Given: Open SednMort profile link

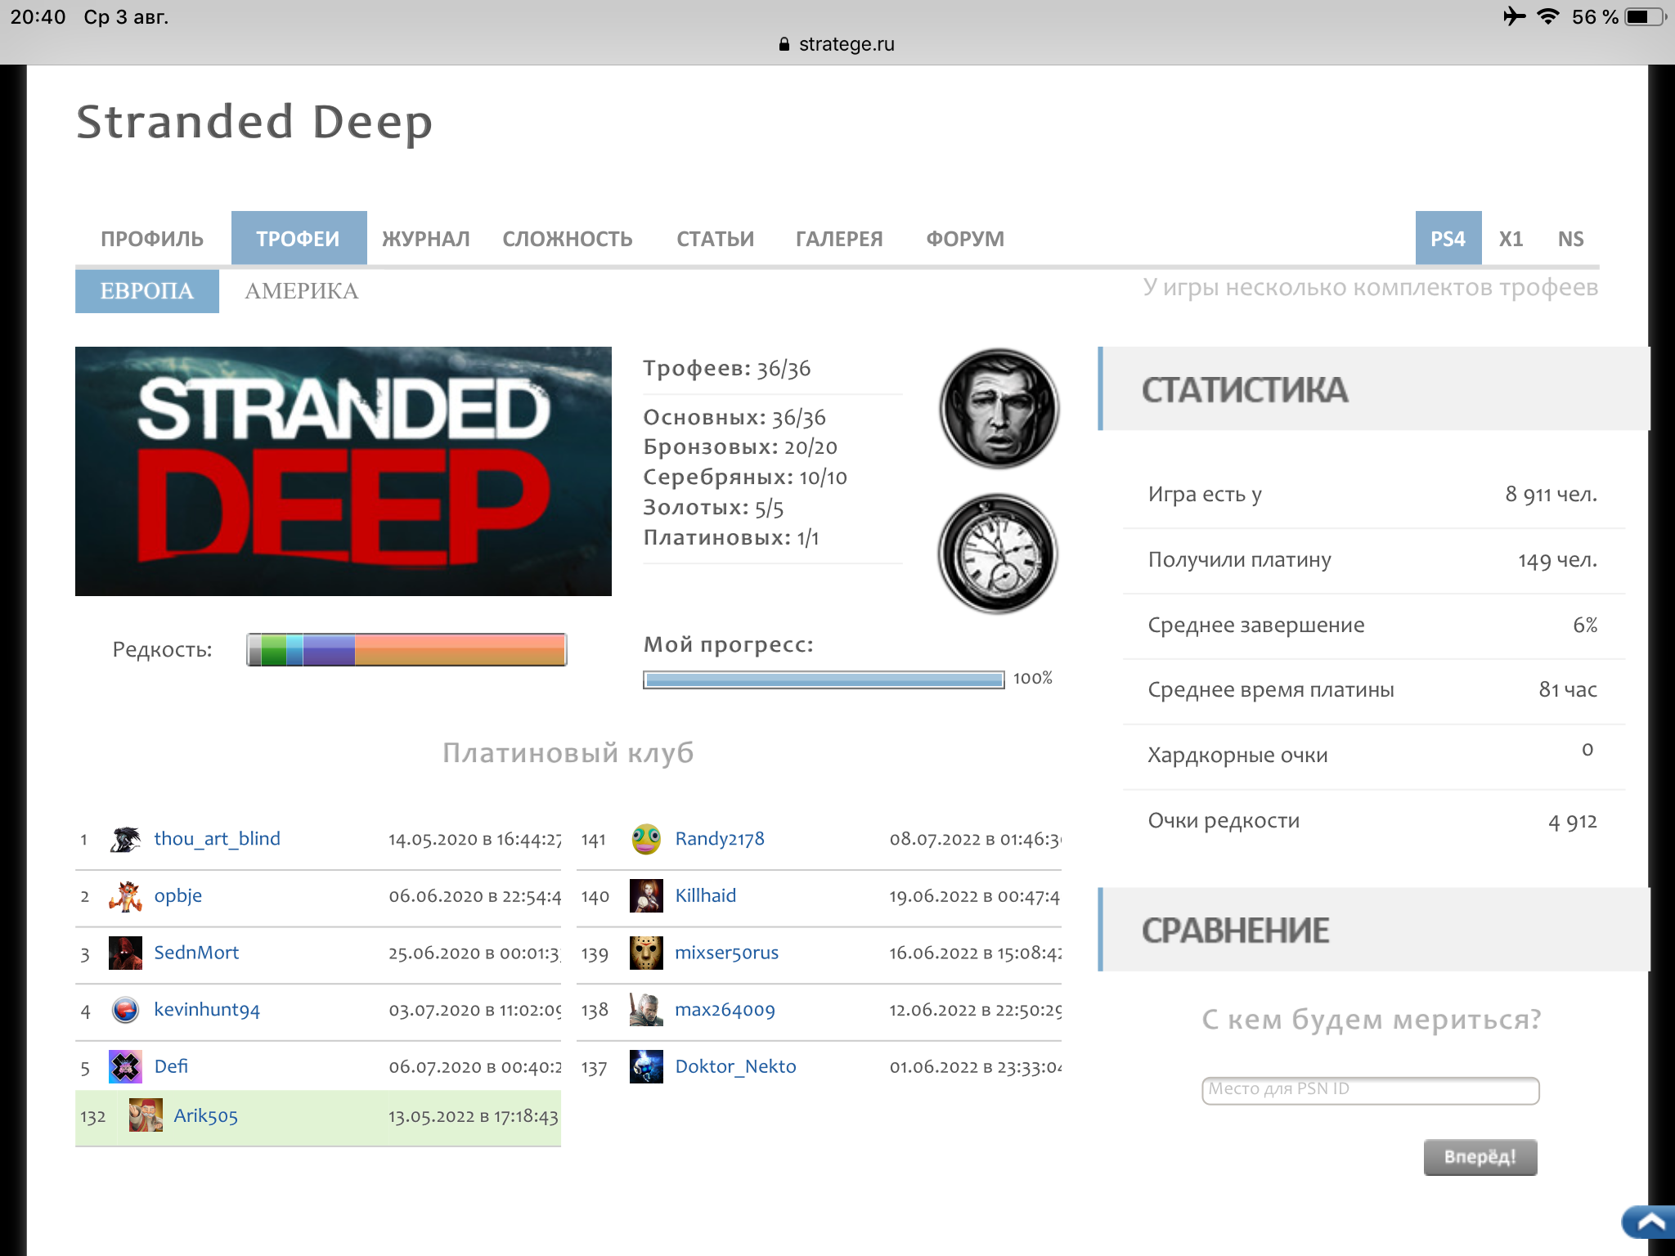Looking at the screenshot, I should 196,953.
